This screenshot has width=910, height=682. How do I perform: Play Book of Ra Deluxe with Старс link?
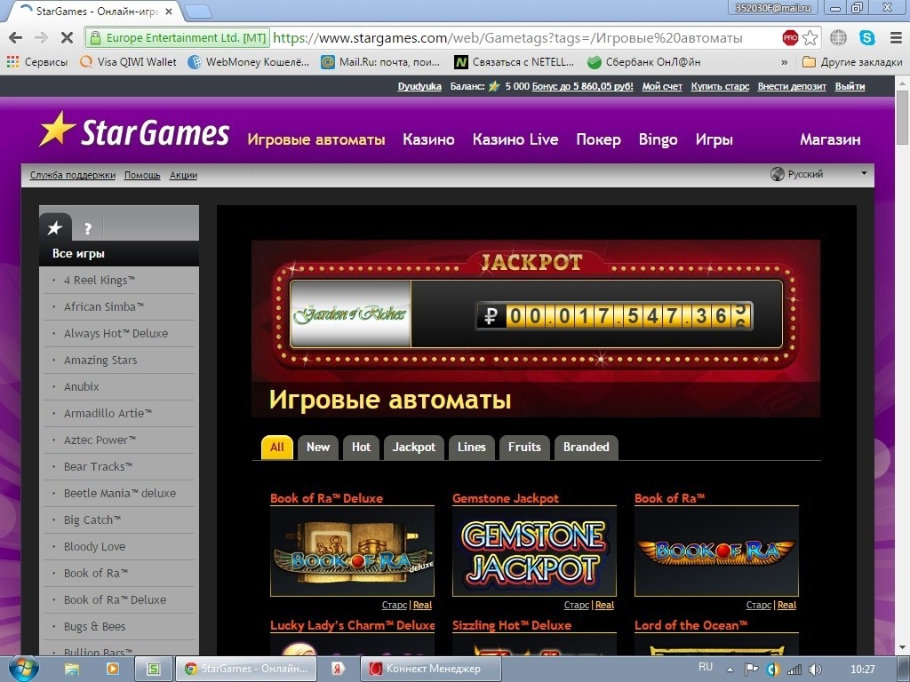395,605
